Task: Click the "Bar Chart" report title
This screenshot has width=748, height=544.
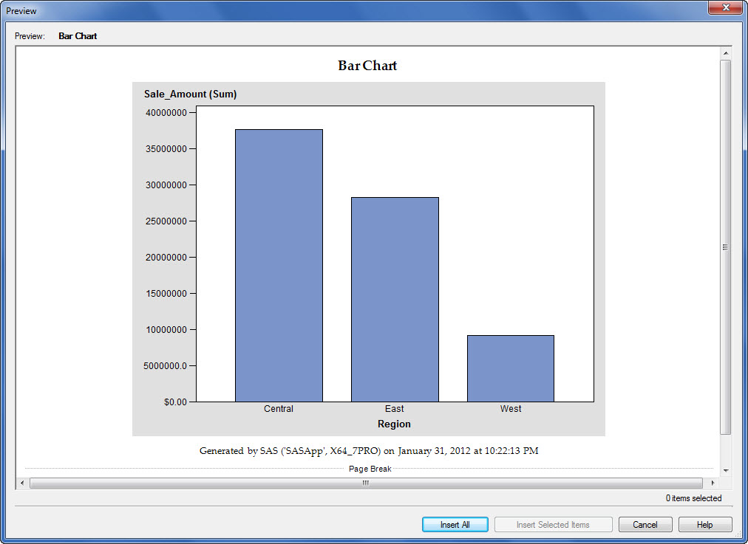Action: (367, 66)
